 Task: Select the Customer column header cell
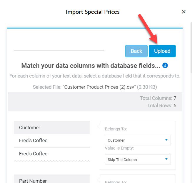(52, 127)
